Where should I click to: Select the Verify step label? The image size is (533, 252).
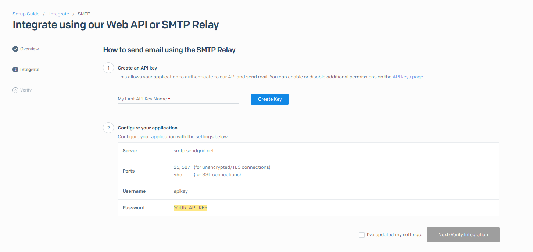(x=26, y=90)
